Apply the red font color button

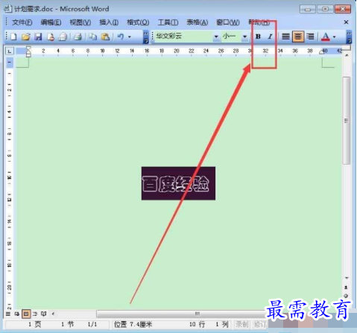point(326,37)
